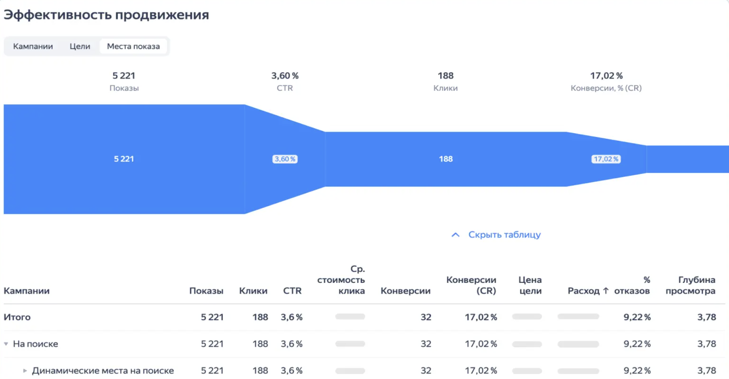Switch to the Цели tab
The image size is (729, 379).
(80, 46)
